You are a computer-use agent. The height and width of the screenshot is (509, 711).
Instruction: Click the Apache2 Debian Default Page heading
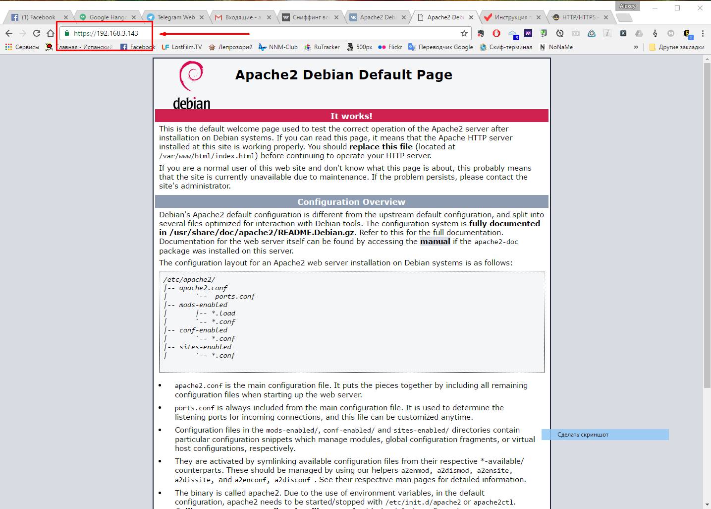(x=343, y=74)
